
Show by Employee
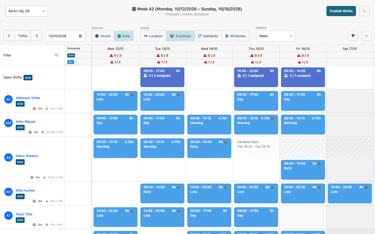point(180,36)
